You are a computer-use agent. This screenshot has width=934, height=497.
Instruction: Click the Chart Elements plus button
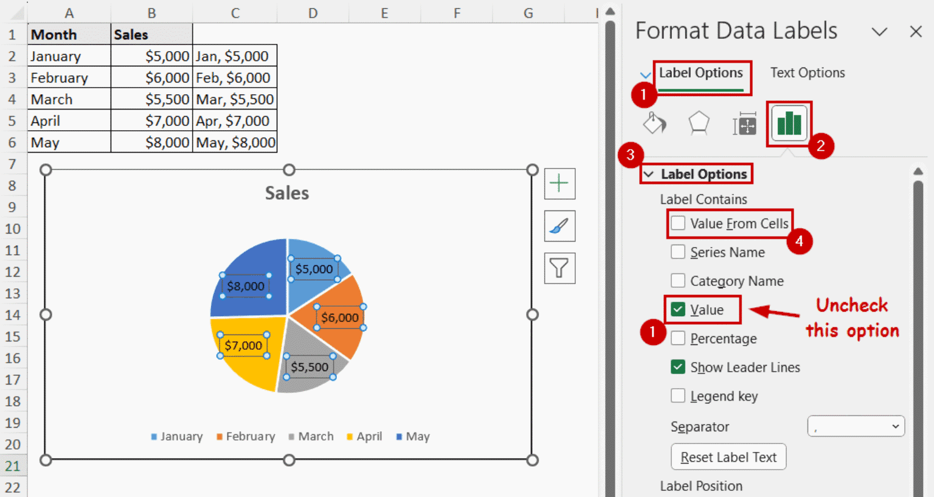tap(559, 184)
